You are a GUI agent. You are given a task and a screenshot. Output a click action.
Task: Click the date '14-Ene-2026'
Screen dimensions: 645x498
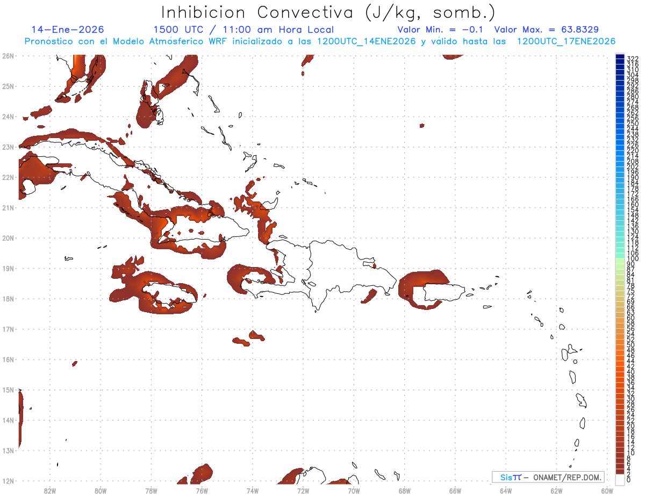pyautogui.click(x=68, y=30)
